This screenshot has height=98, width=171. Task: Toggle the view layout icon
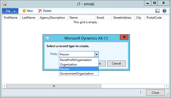pos(157,11)
